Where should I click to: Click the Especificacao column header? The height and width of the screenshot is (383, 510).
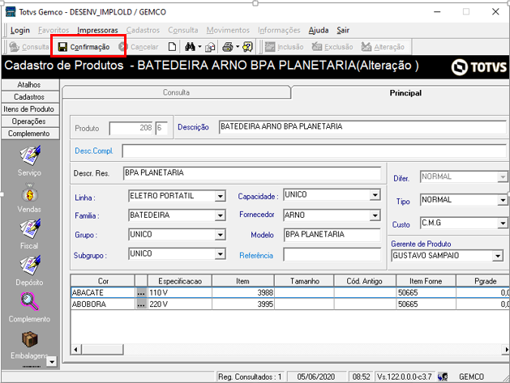pyautogui.click(x=180, y=281)
